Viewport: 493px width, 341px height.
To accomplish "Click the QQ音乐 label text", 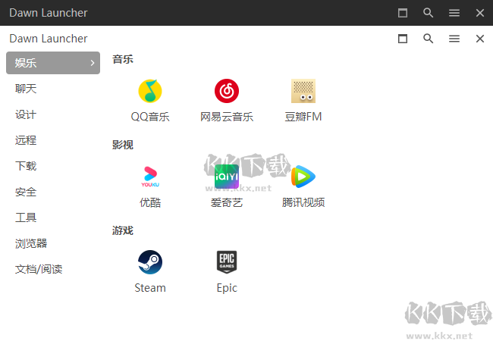I will click(x=150, y=117).
